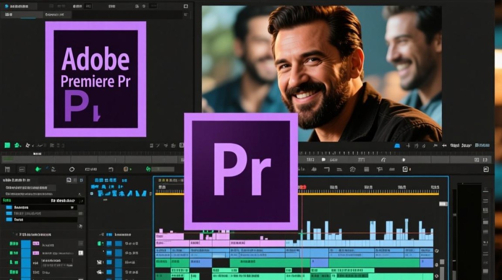Select the Adobe Premiere Pr logo thumbnail

pyautogui.click(x=96, y=79)
